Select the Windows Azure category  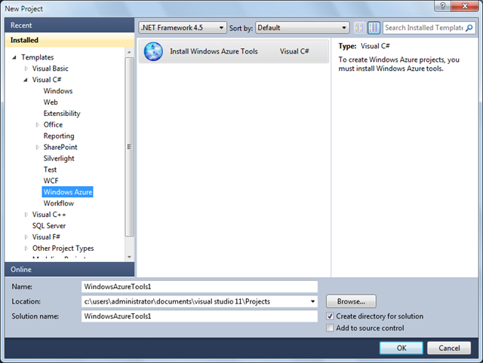[x=67, y=192]
